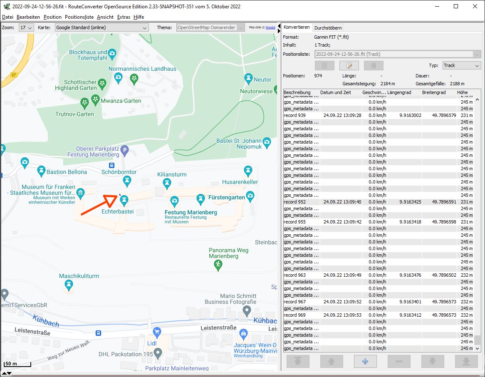485x377 pixels.
Task: Click the Maschikuliturm castle marker
Action: point(69,285)
